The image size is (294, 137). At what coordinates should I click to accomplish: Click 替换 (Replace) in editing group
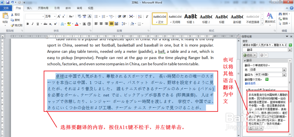pos(283,19)
